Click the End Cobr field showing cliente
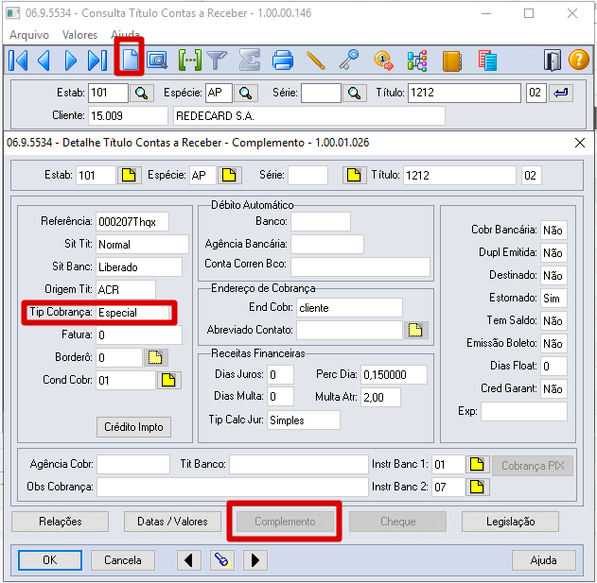 point(349,308)
